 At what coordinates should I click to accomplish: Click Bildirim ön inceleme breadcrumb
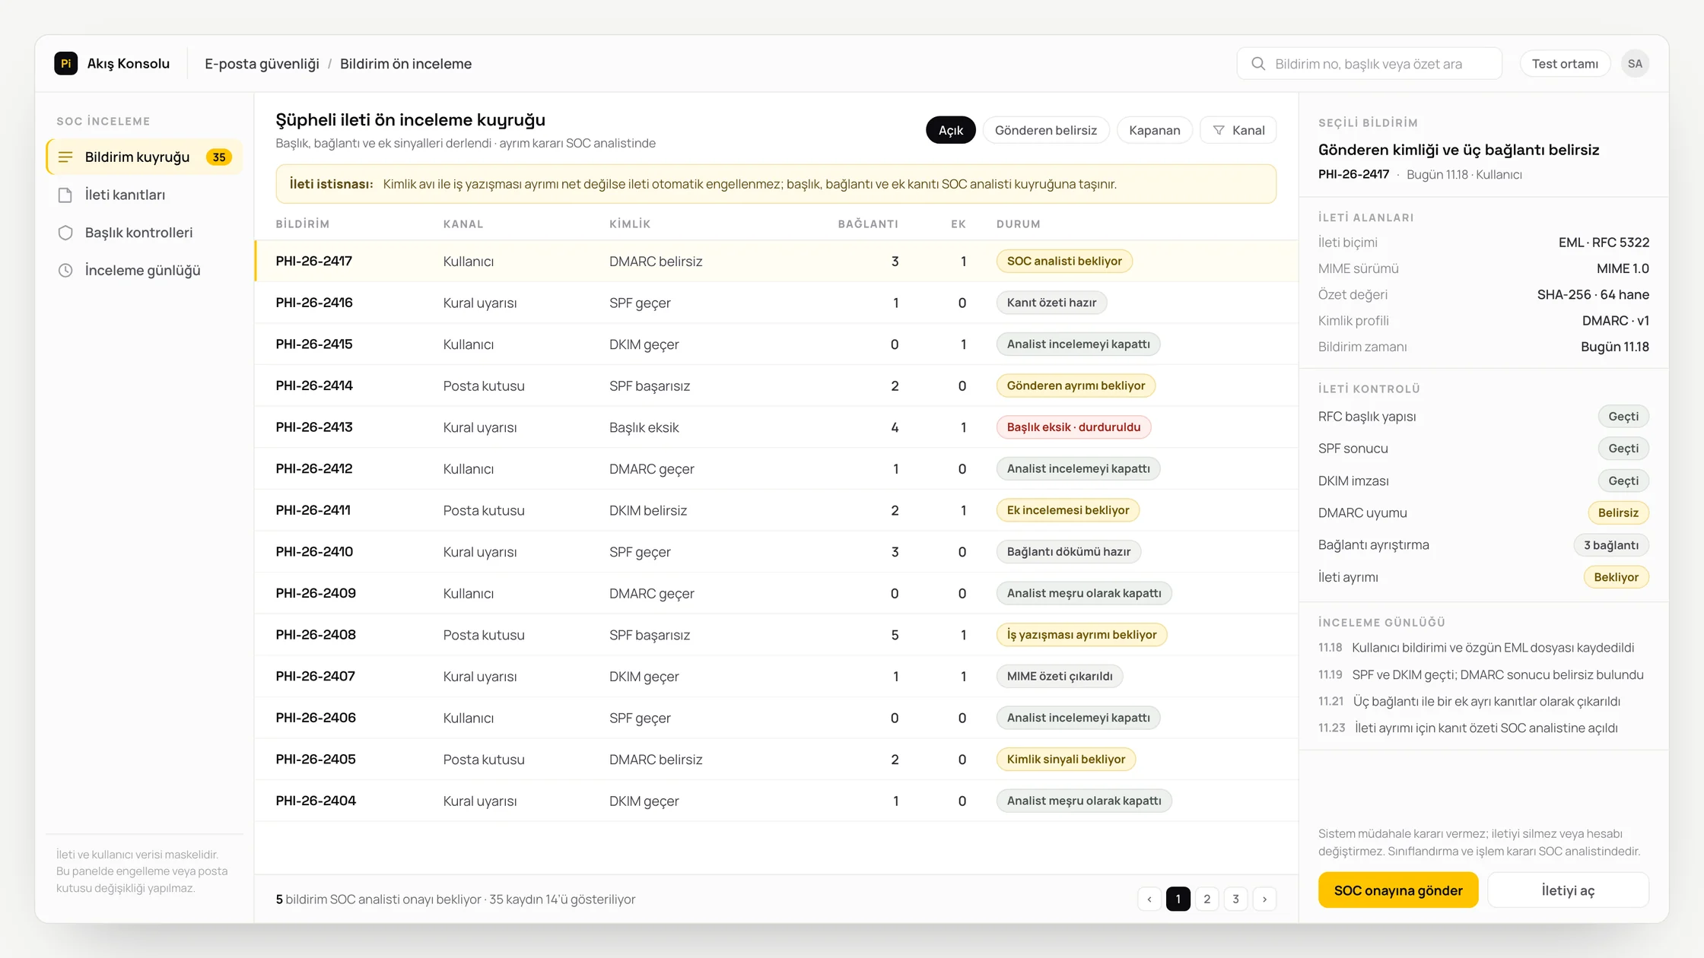pyautogui.click(x=405, y=64)
